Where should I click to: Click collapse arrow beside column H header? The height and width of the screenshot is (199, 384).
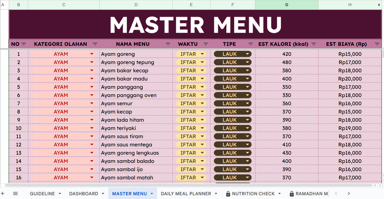(x=379, y=5)
